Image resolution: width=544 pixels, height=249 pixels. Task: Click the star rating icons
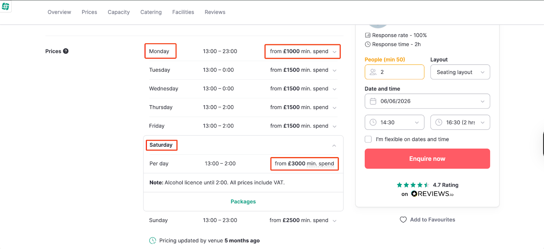tap(413, 185)
